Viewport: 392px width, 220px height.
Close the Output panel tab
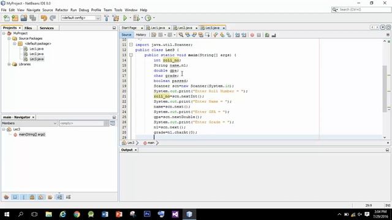tap(136, 150)
